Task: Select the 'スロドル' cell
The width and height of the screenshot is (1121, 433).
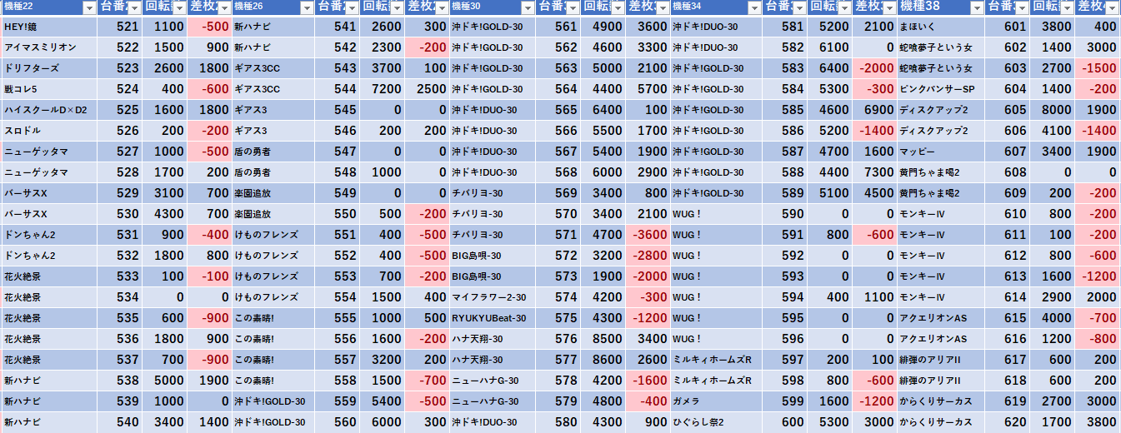Action: click(49, 131)
